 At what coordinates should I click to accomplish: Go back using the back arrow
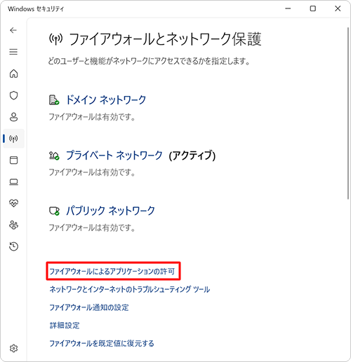click(13, 30)
